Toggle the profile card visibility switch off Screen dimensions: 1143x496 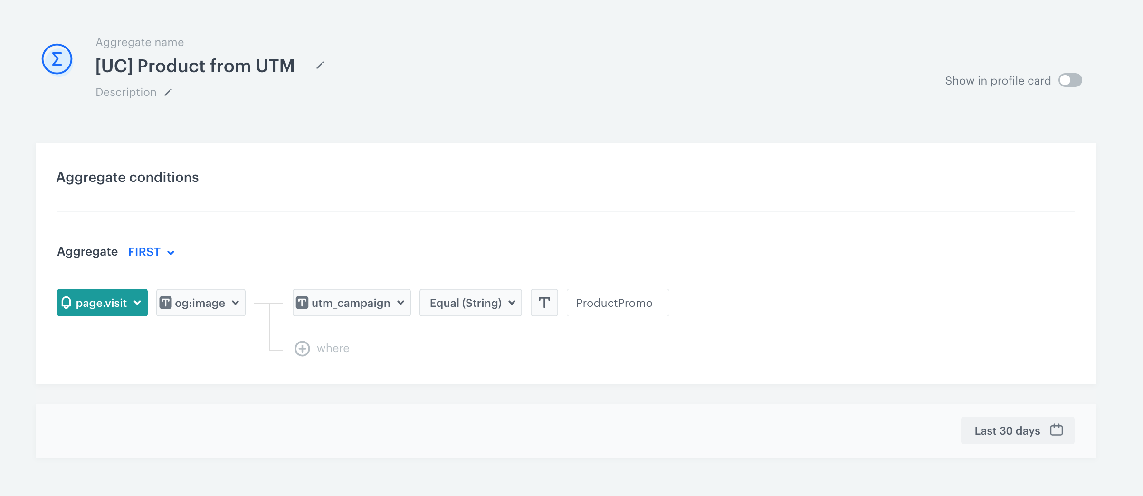click(x=1070, y=80)
